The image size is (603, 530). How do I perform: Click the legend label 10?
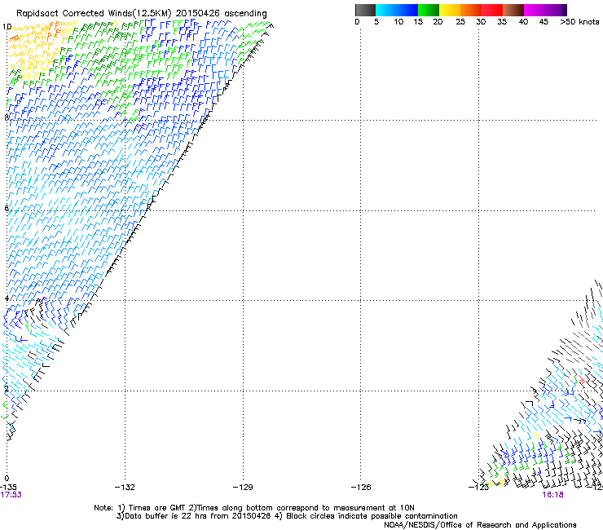pyautogui.click(x=398, y=22)
